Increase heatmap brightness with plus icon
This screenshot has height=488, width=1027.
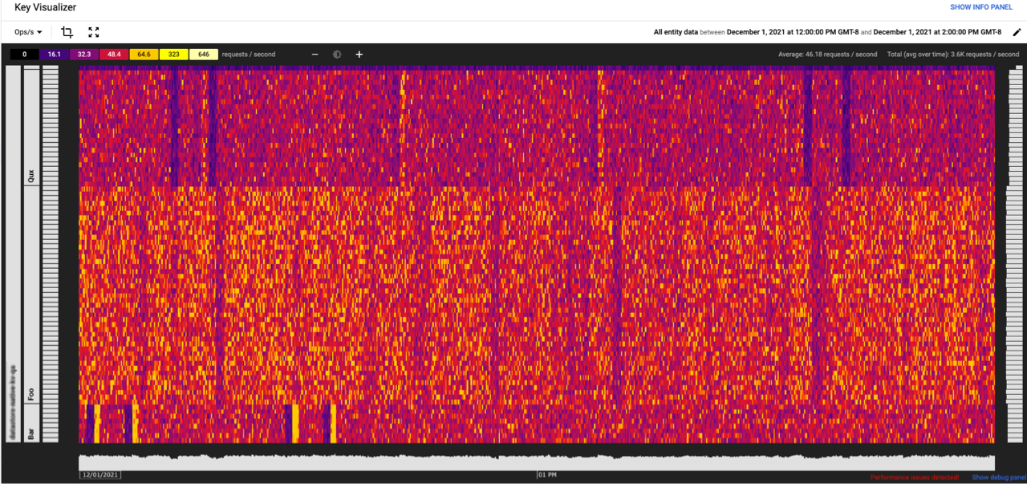pos(359,54)
